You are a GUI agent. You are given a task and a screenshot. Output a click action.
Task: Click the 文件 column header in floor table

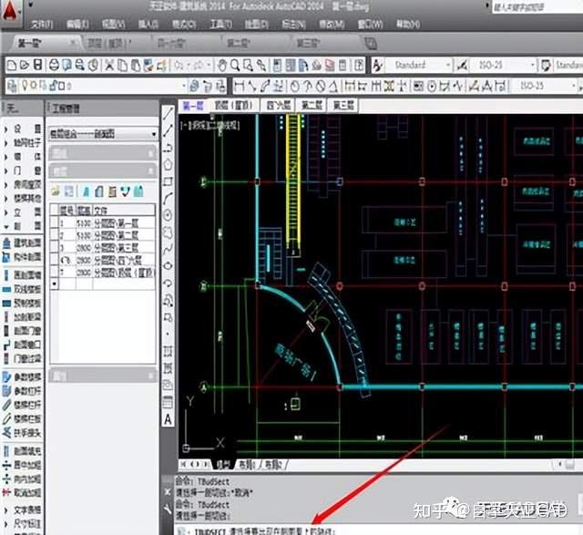tap(124, 211)
